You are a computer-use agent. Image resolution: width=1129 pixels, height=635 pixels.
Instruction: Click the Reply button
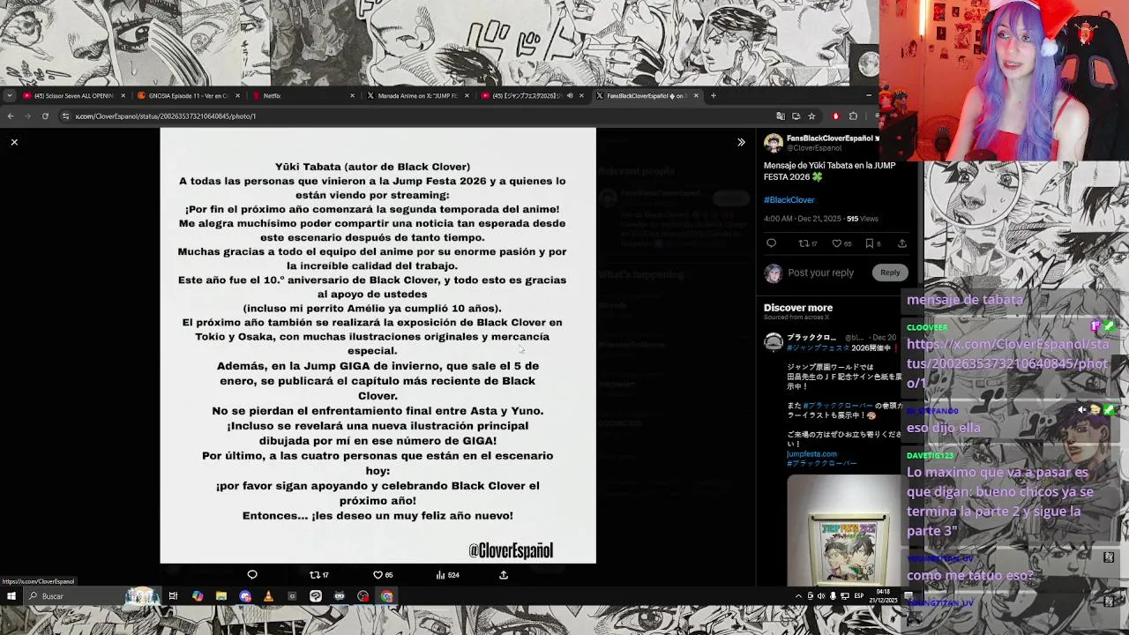(x=889, y=273)
